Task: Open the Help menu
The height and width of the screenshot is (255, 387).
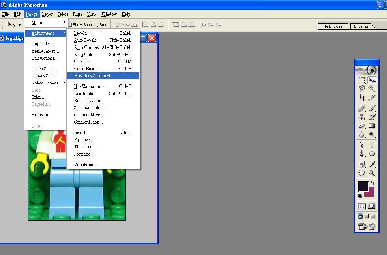Action: pos(126,14)
